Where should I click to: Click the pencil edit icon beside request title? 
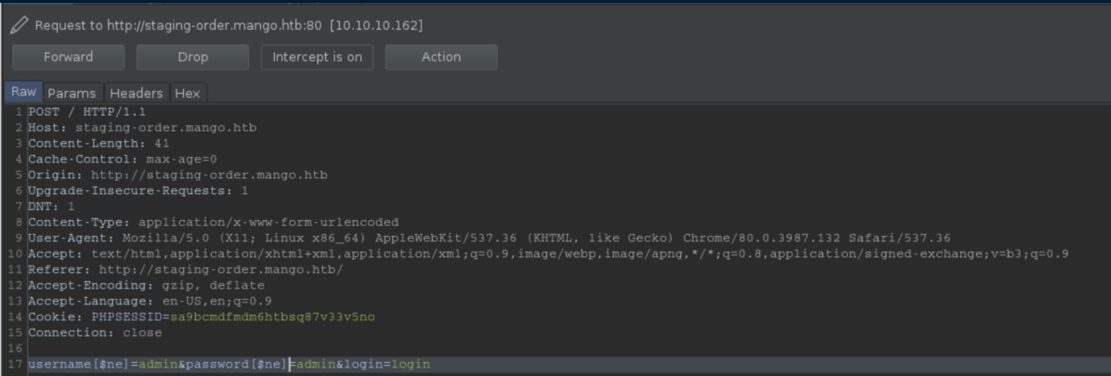point(19,25)
